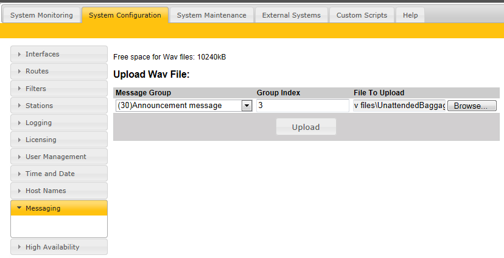Expand the Stations sidebar section
504x258 pixels.
point(59,106)
